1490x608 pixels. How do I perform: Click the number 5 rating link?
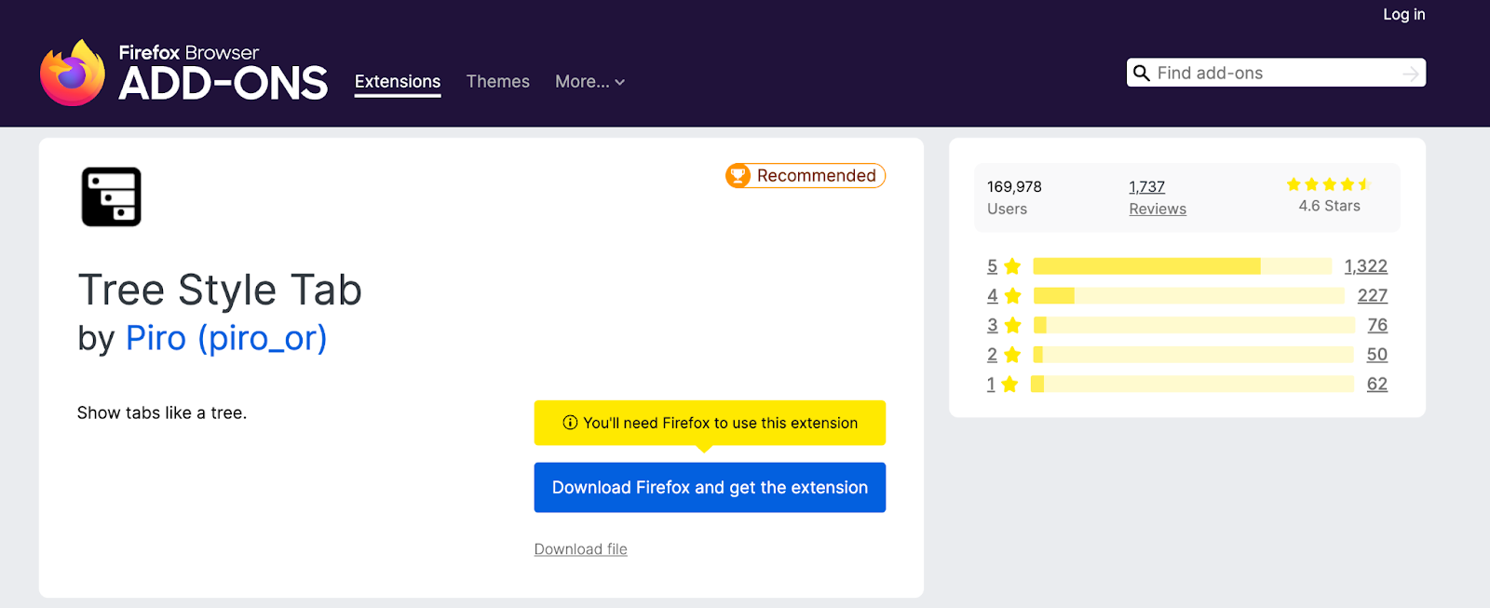(993, 266)
